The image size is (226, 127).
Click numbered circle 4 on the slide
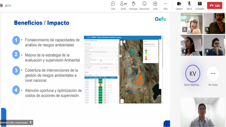(16, 90)
